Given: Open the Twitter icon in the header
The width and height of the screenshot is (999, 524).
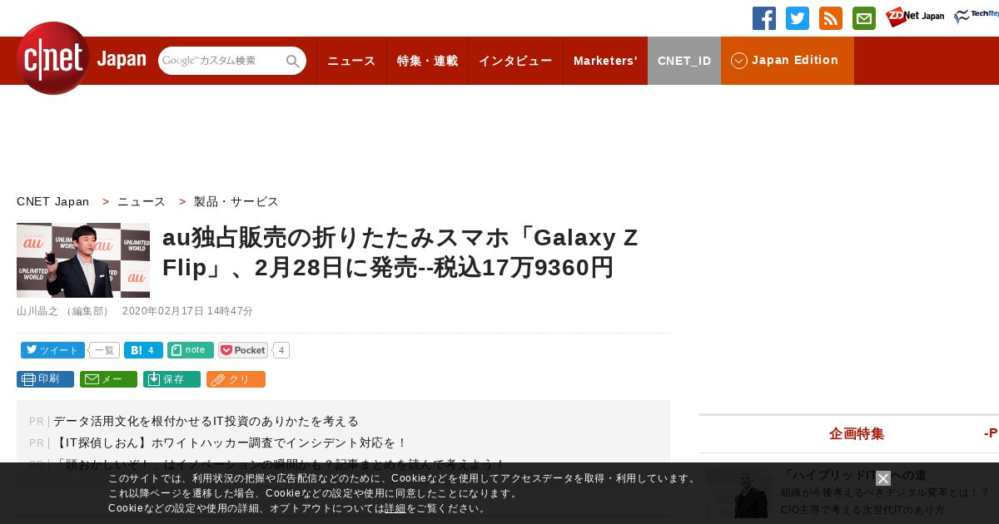Looking at the screenshot, I should (x=798, y=18).
